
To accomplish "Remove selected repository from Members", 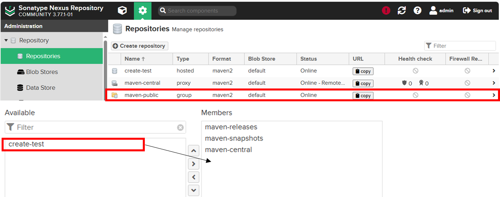I will tap(194, 177).
